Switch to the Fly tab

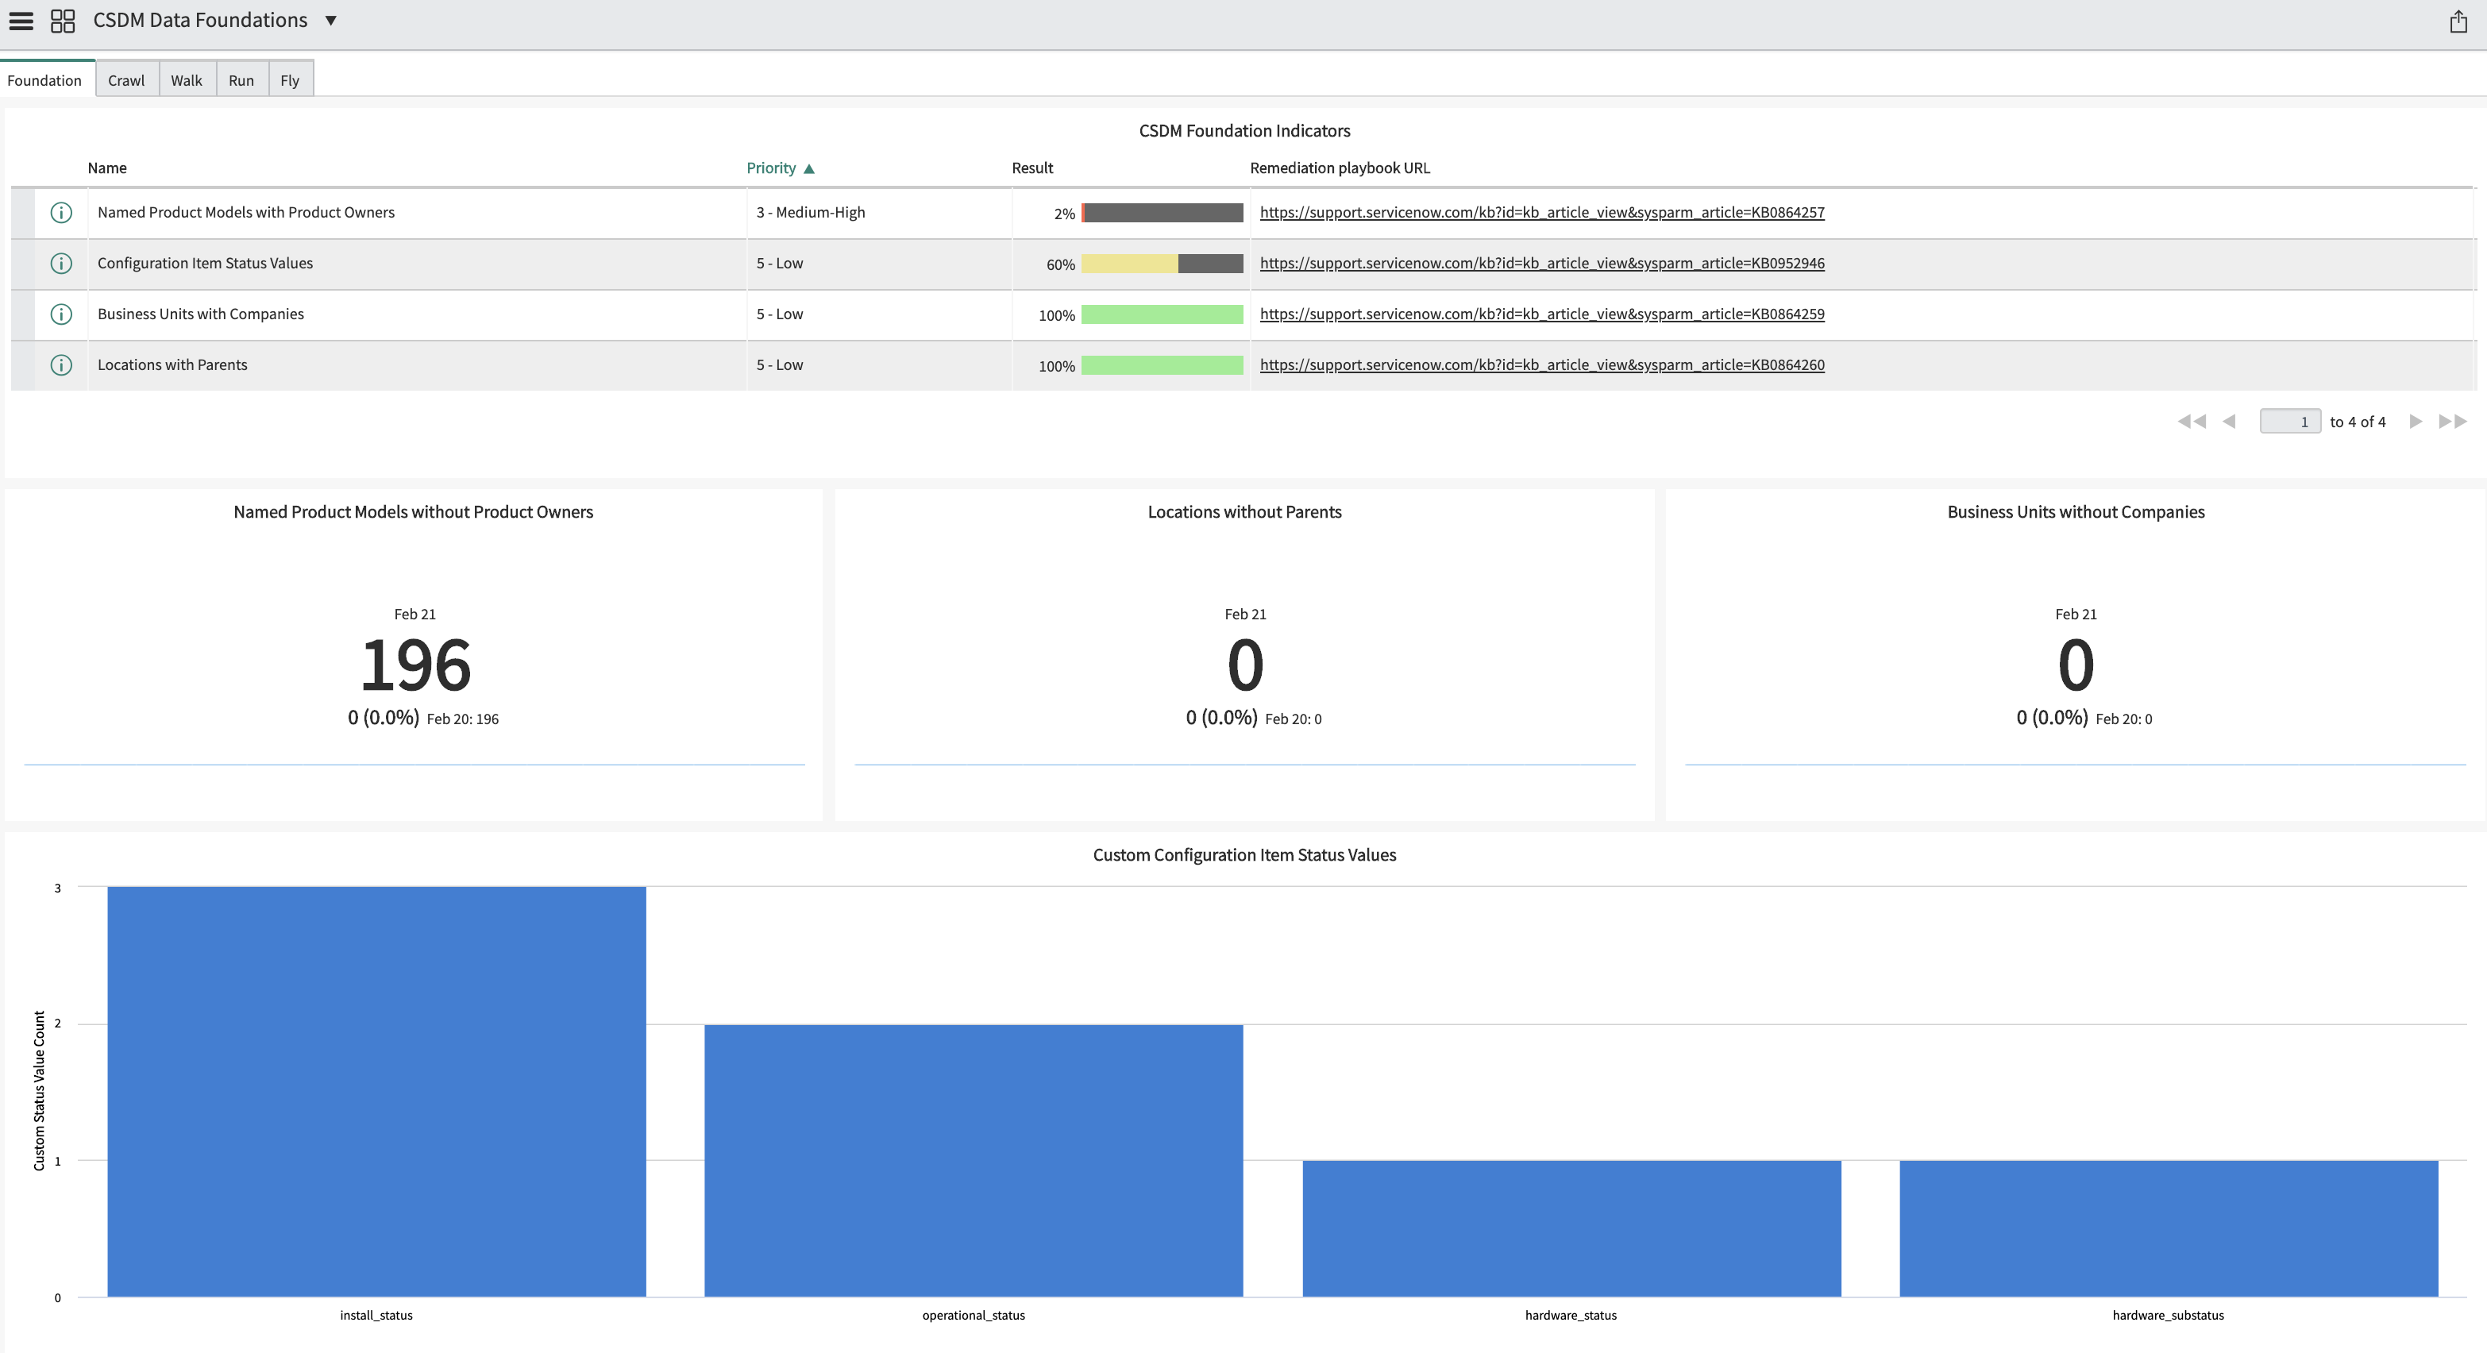coord(290,80)
